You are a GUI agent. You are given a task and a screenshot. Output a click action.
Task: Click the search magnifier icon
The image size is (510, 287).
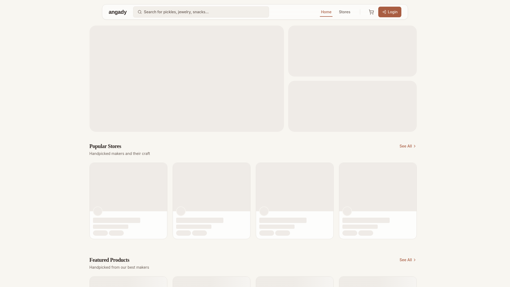click(140, 12)
